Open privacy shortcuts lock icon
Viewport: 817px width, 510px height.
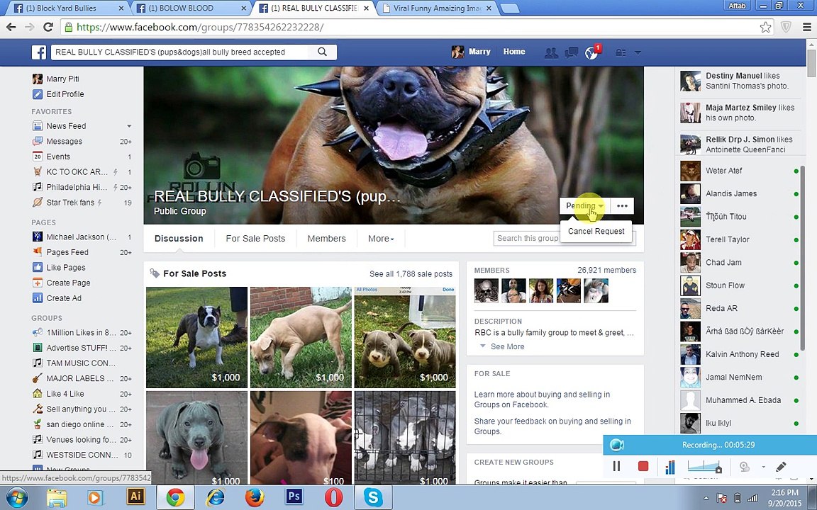tap(621, 52)
